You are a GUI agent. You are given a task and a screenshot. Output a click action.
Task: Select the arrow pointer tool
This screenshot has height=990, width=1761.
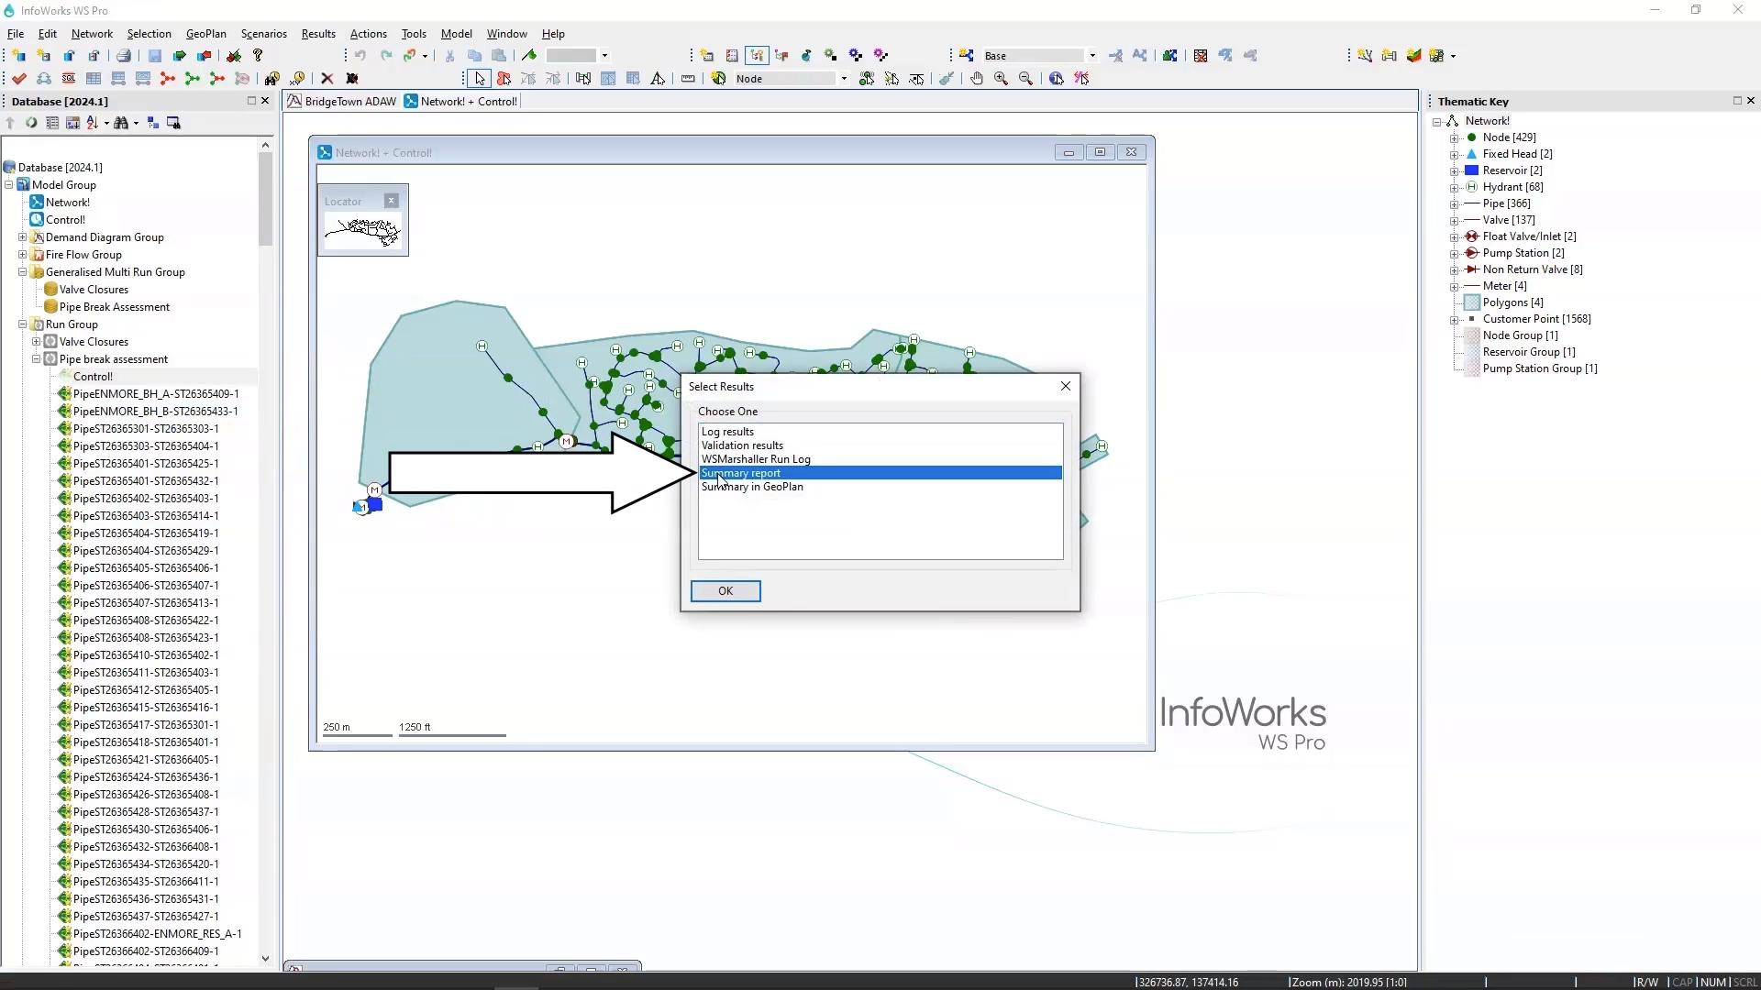479,79
